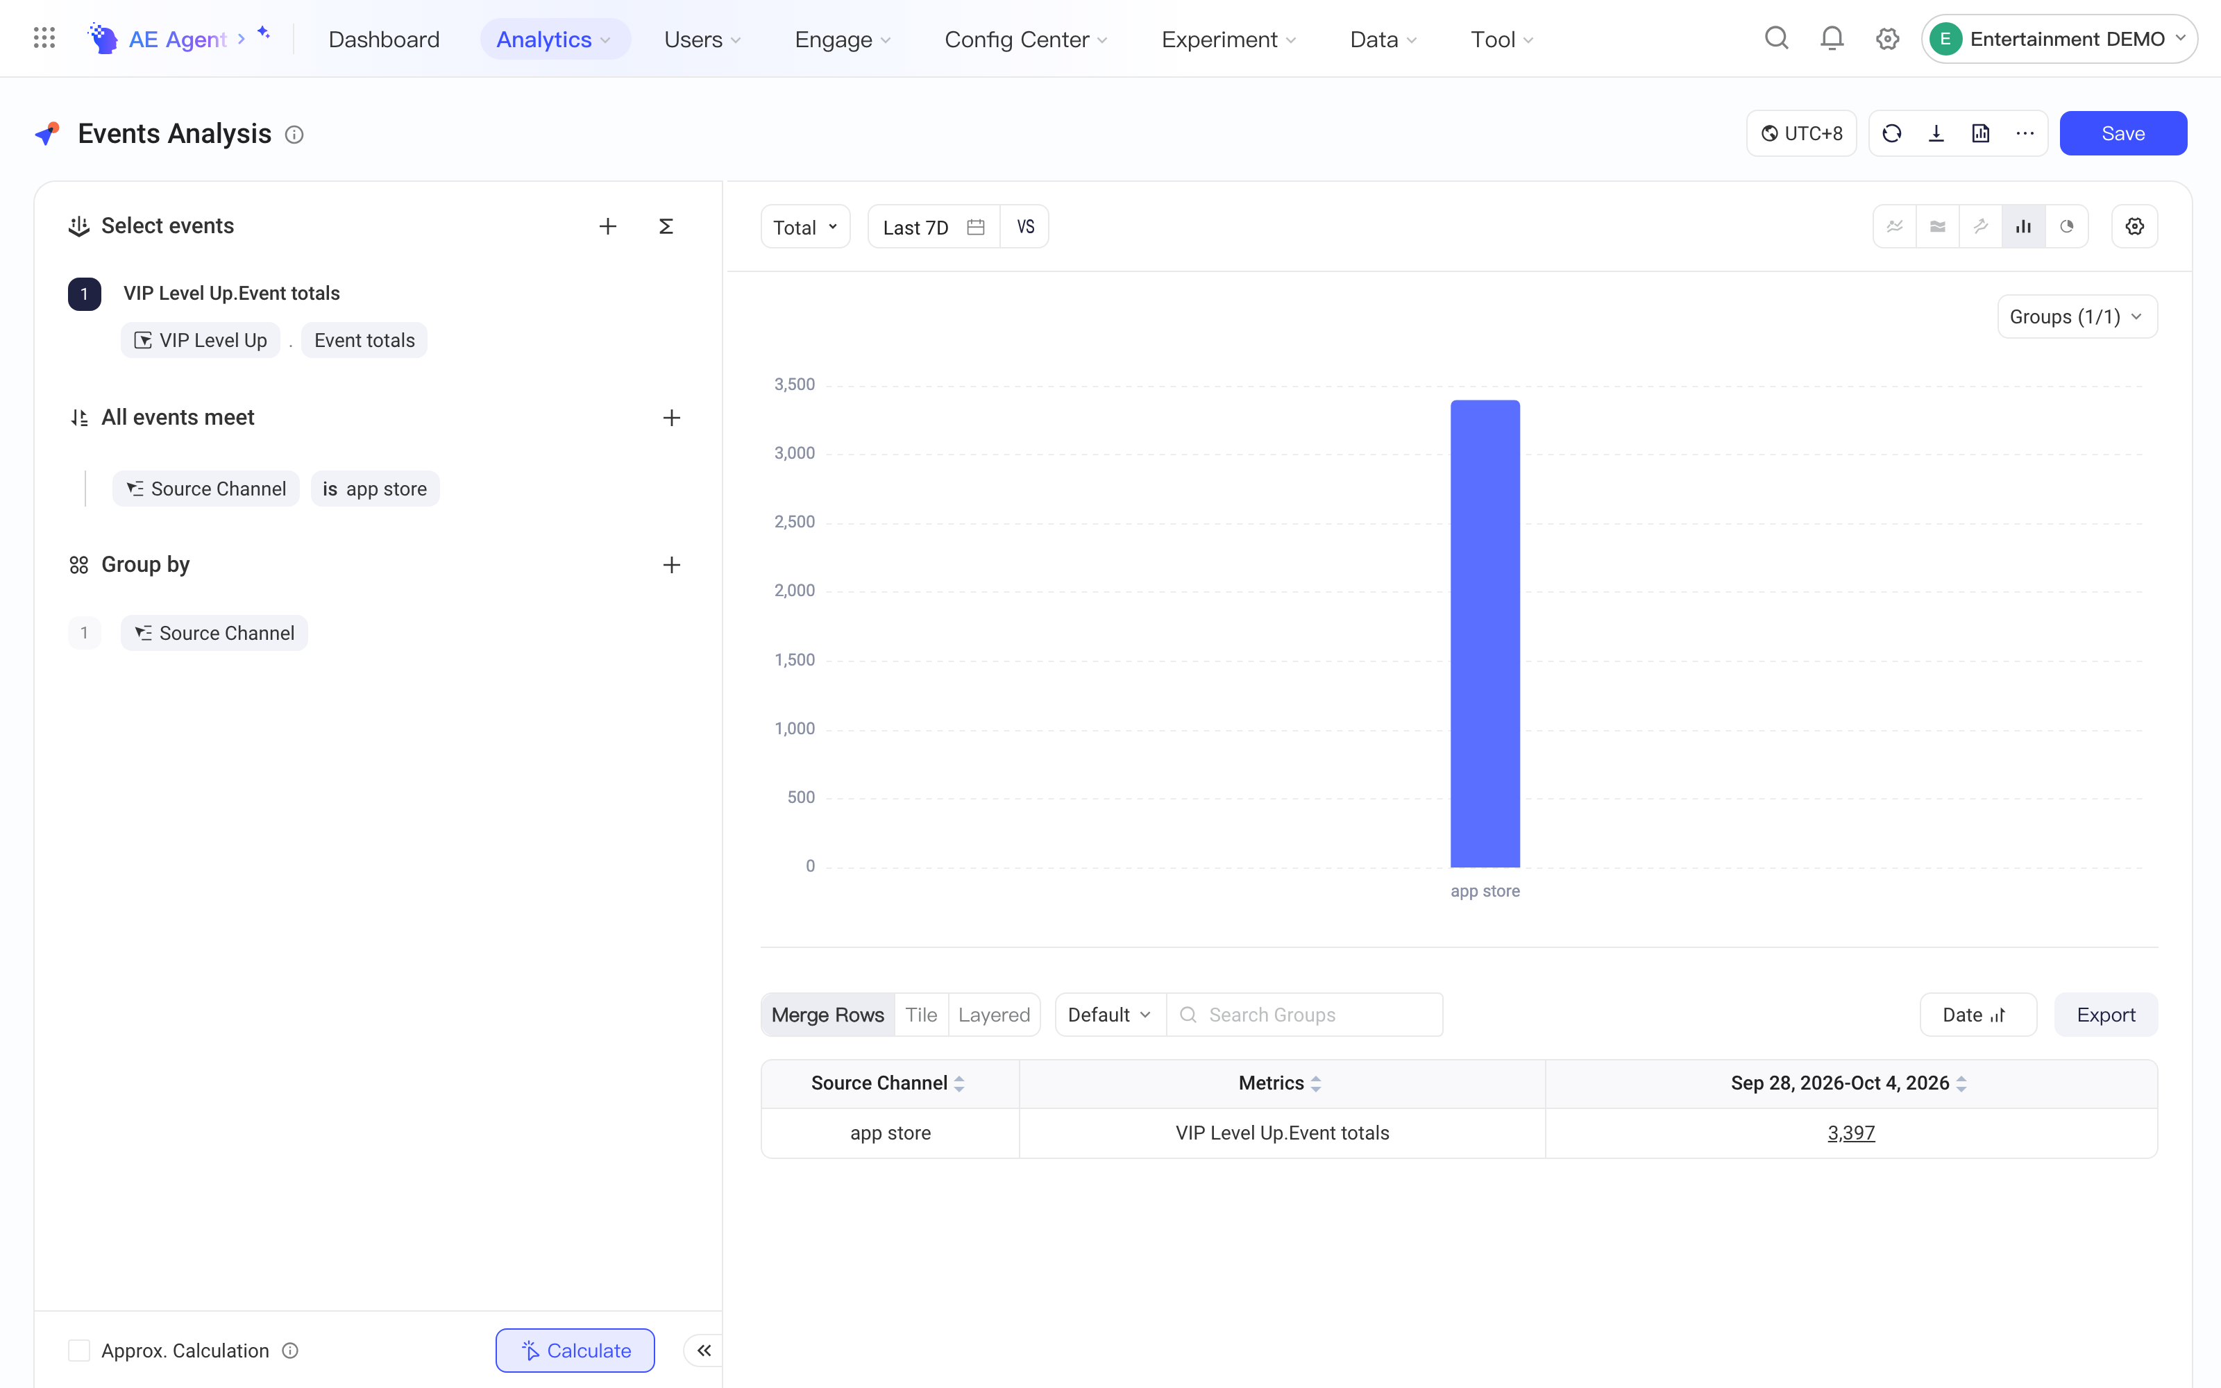Add a filter condition under All events meet
The height and width of the screenshot is (1388, 2221).
672,418
